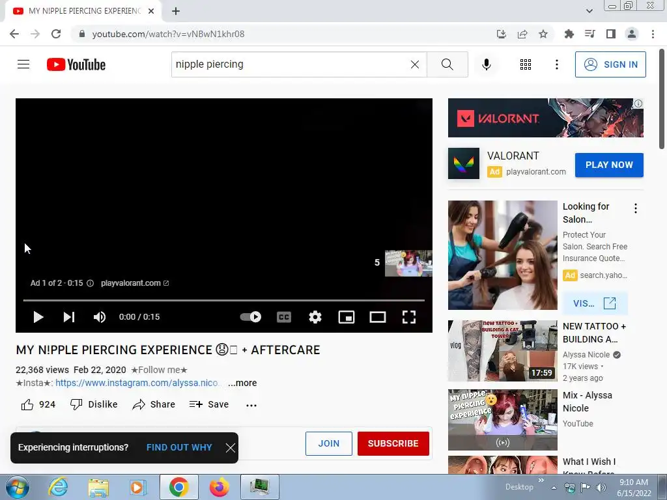Toggle Chrome side panel

tap(611, 34)
